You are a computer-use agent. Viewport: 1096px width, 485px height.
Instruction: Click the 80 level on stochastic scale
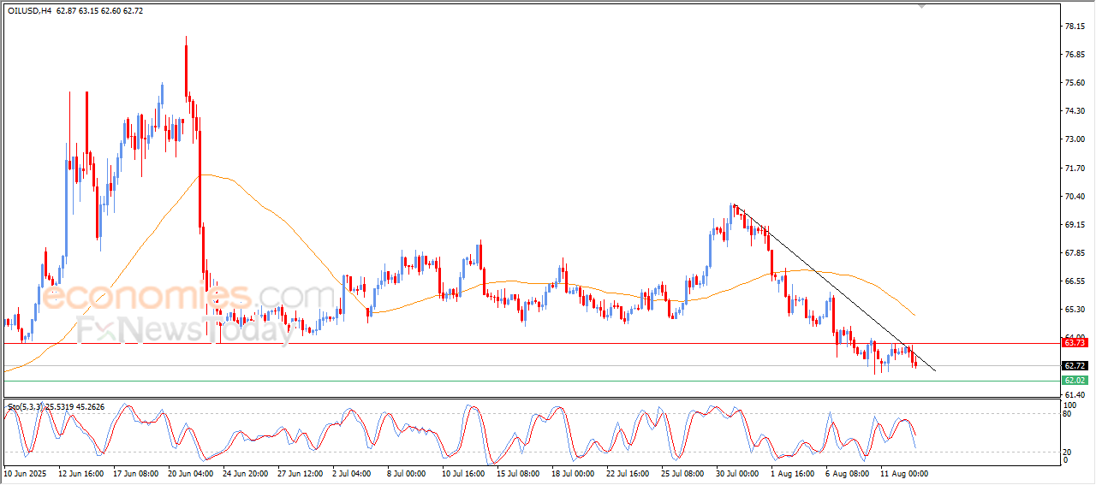coord(1067,414)
